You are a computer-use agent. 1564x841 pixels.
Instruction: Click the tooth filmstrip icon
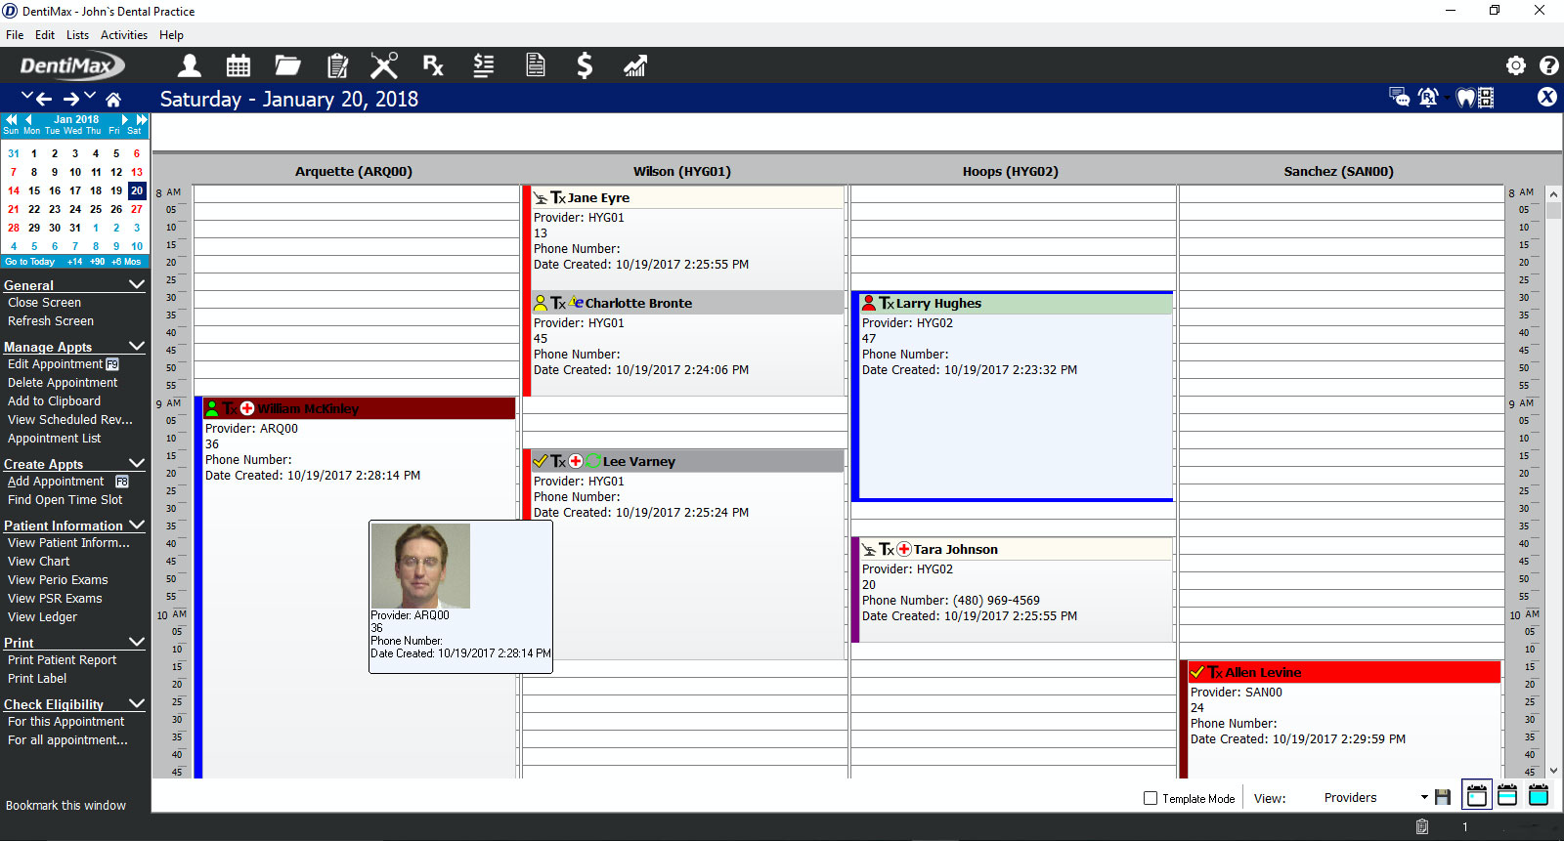(1486, 98)
